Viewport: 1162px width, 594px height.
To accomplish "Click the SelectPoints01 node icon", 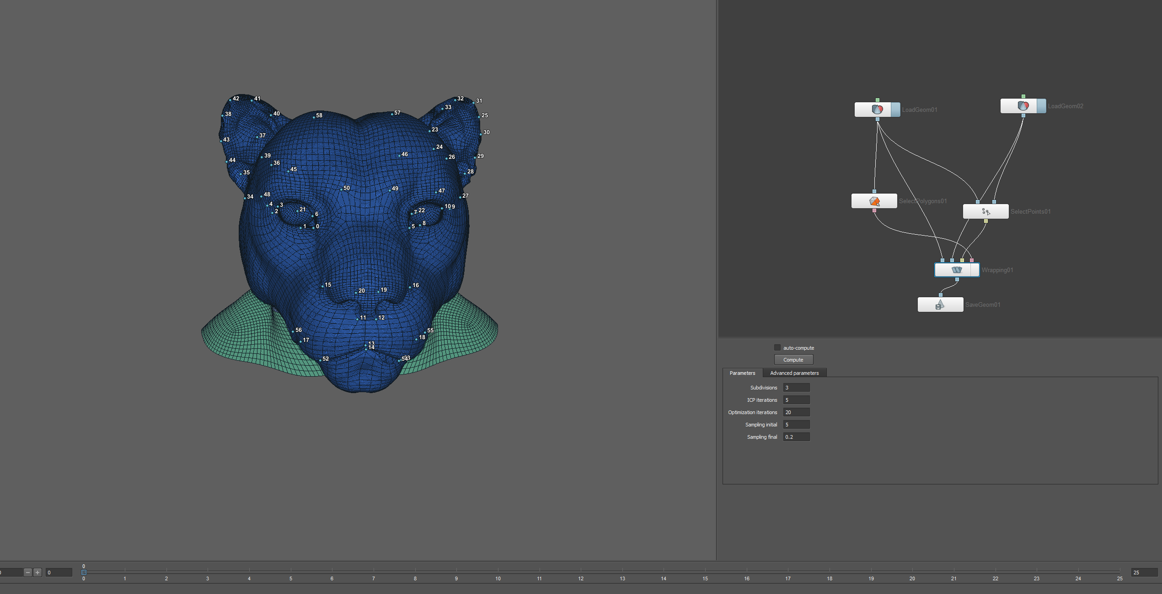I will (x=985, y=211).
